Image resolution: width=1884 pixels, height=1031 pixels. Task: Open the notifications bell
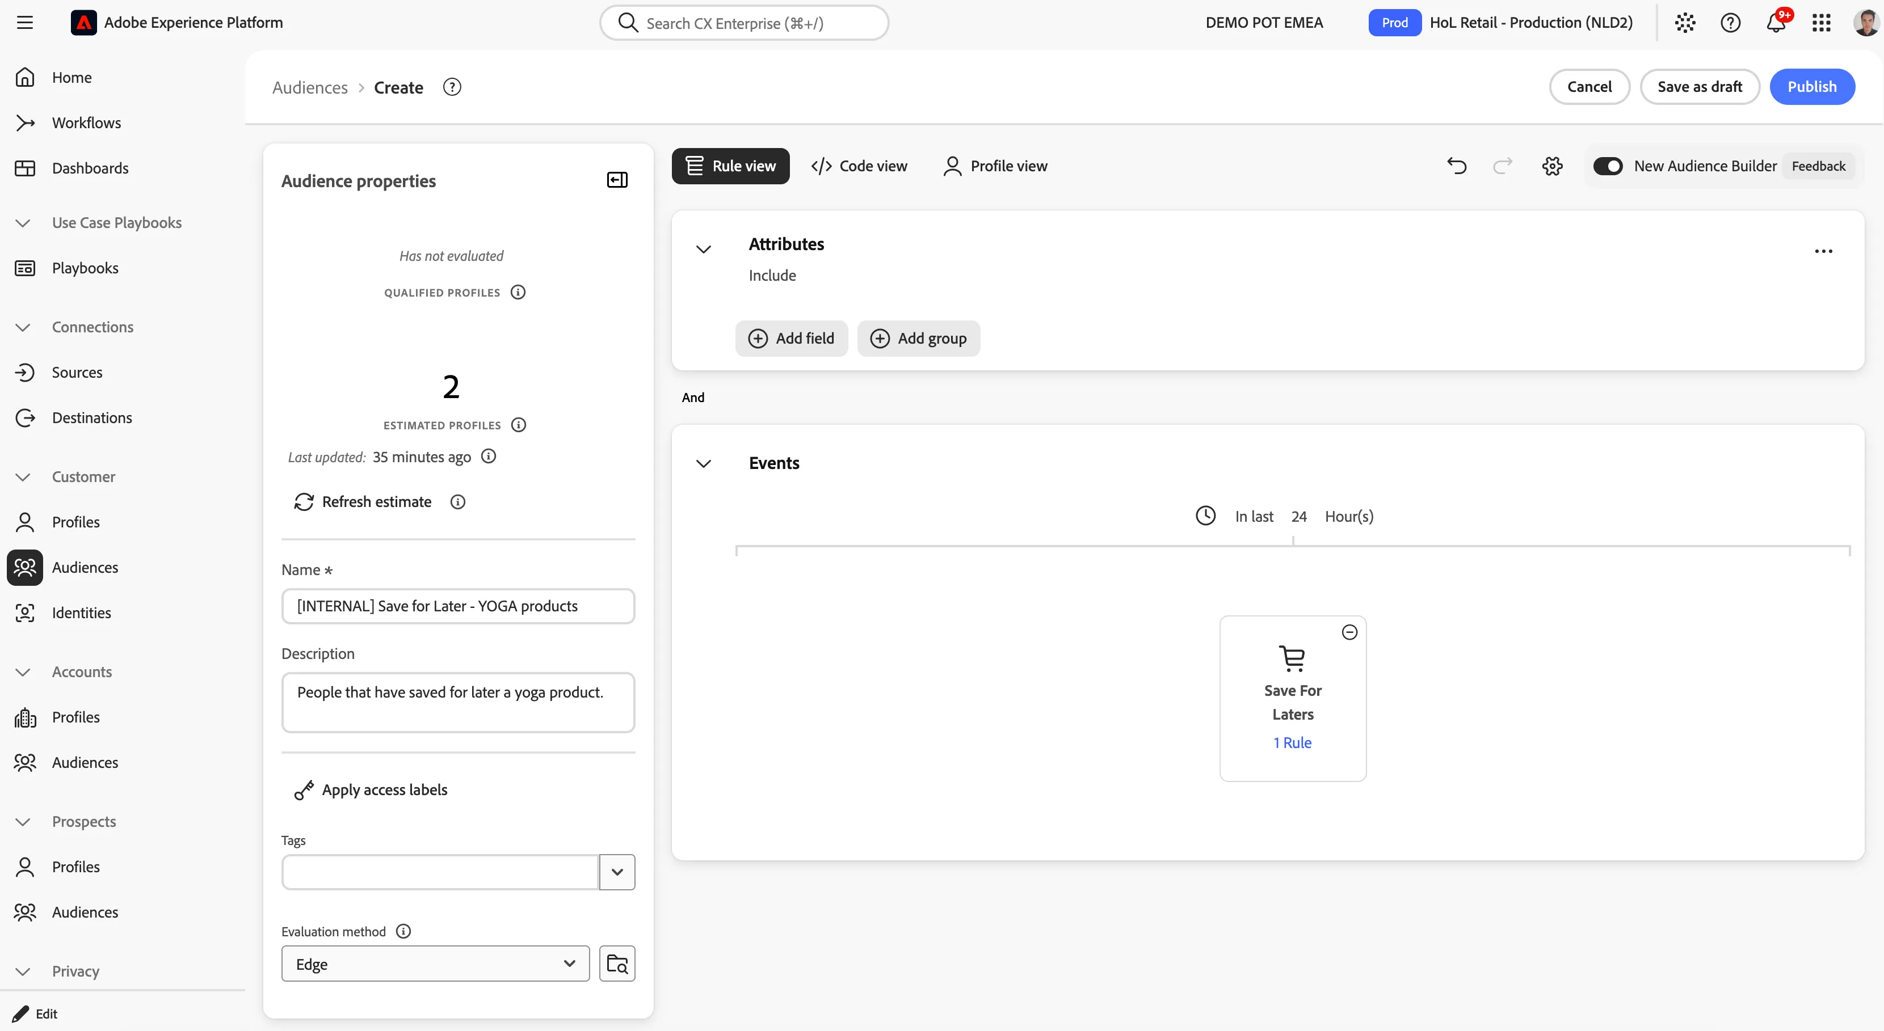(1776, 23)
